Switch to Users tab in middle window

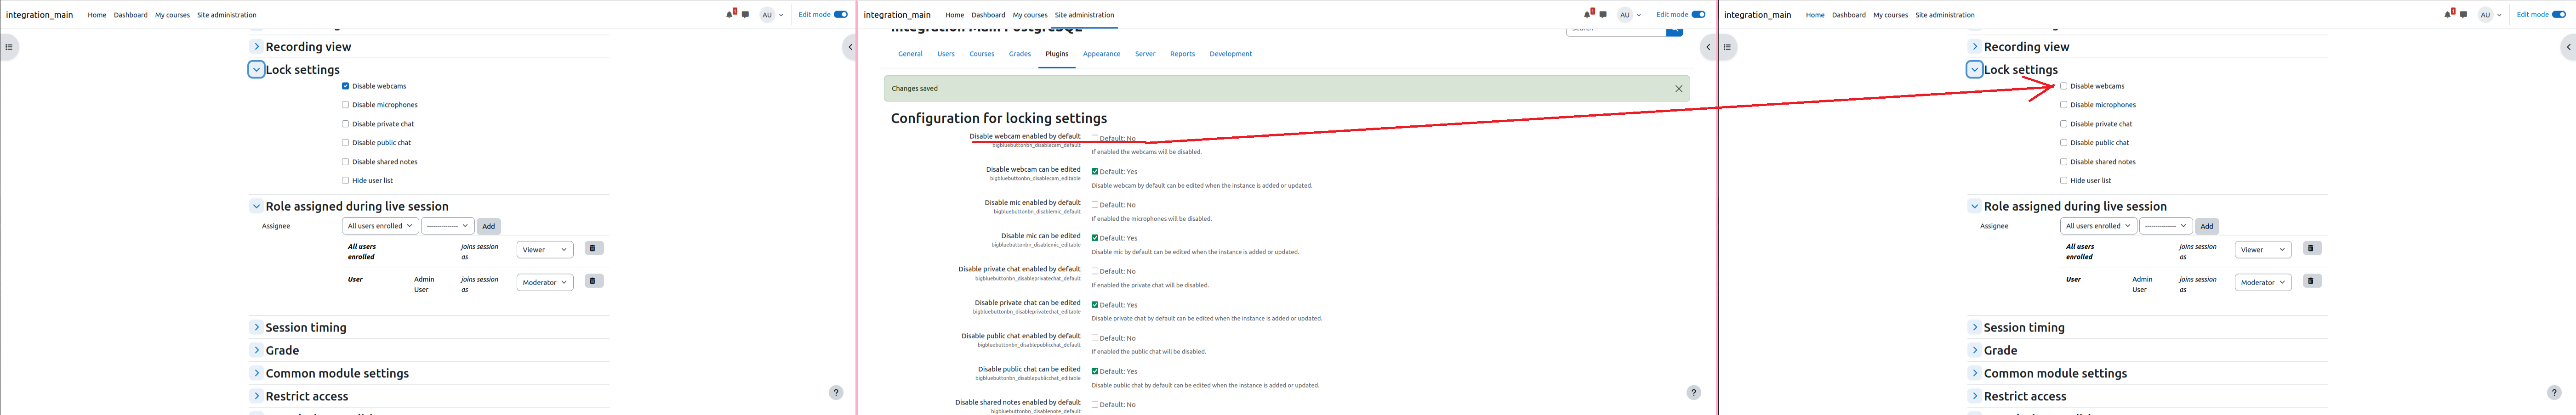tap(946, 54)
